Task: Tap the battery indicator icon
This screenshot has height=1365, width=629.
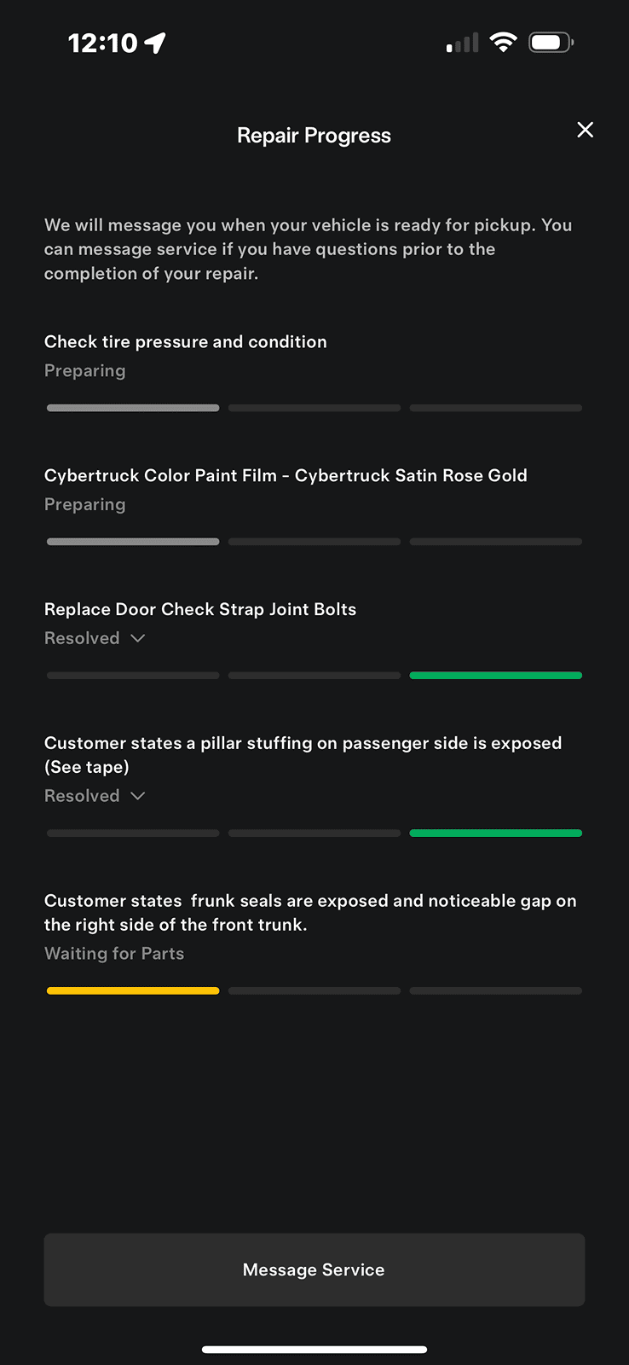Action: pyautogui.click(x=551, y=42)
